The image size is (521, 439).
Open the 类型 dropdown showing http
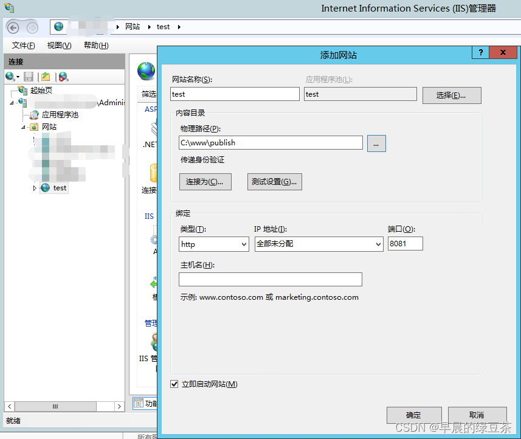point(213,243)
